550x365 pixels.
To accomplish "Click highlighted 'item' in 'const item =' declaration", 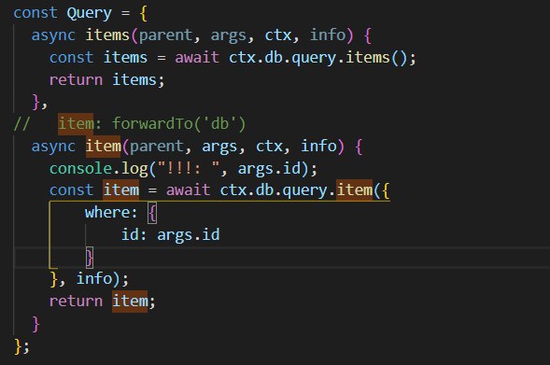I will pyautogui.click(x=121, y=190).
